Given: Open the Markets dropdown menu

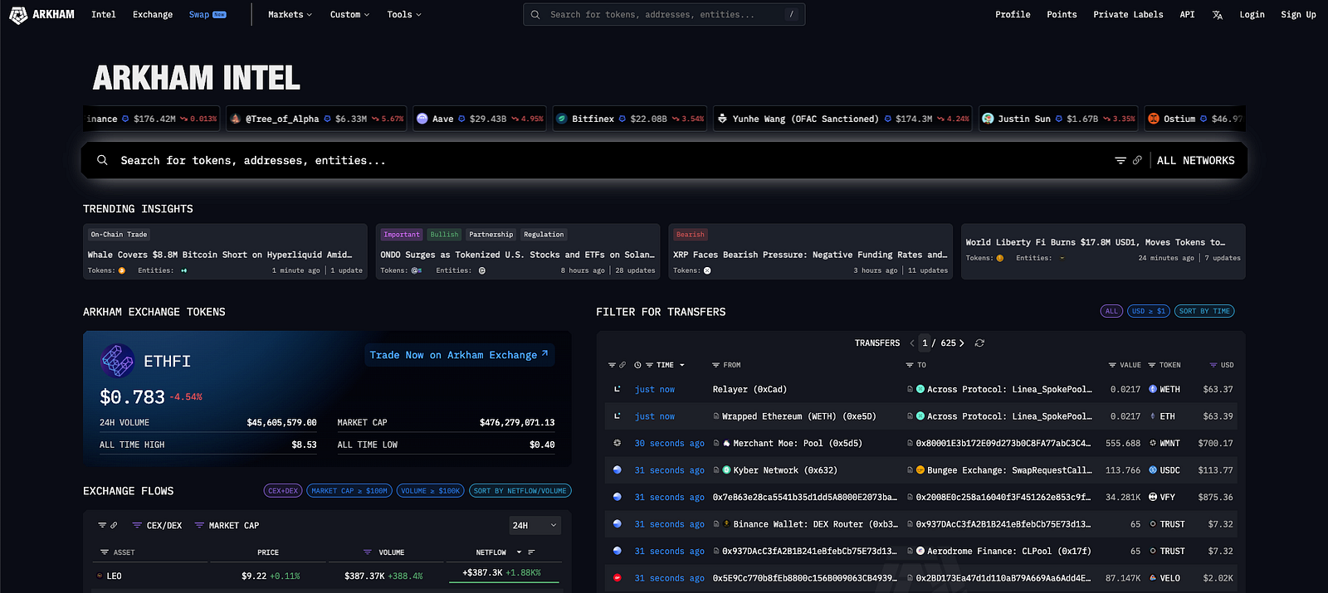Looking at the screenshot, I should pyautogui.click(x=290, y=14).
